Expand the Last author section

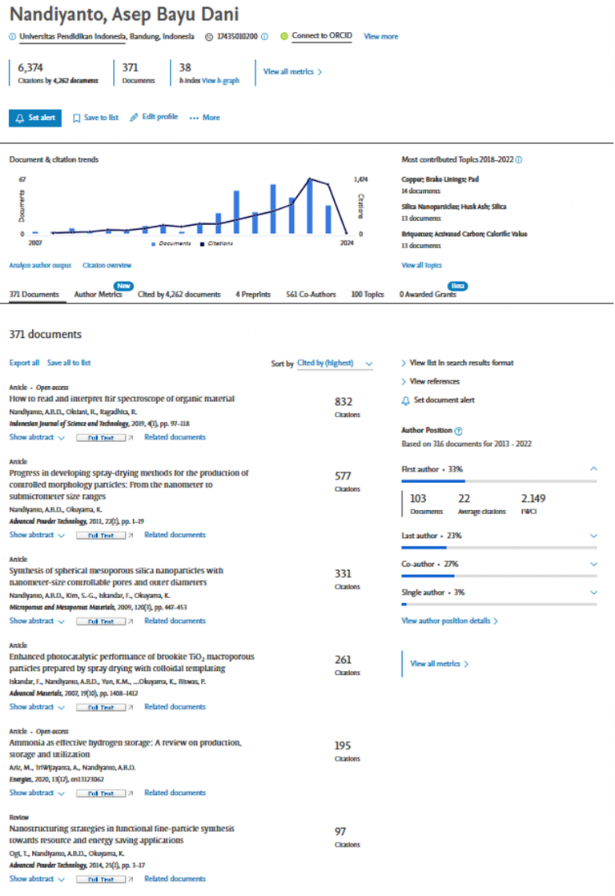pos(594,536)
